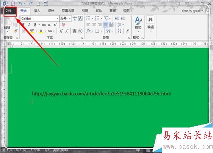The image size is (213, 153).
Task: Open the 设计 (Design) ribbon tab
Action: [51, 11]
